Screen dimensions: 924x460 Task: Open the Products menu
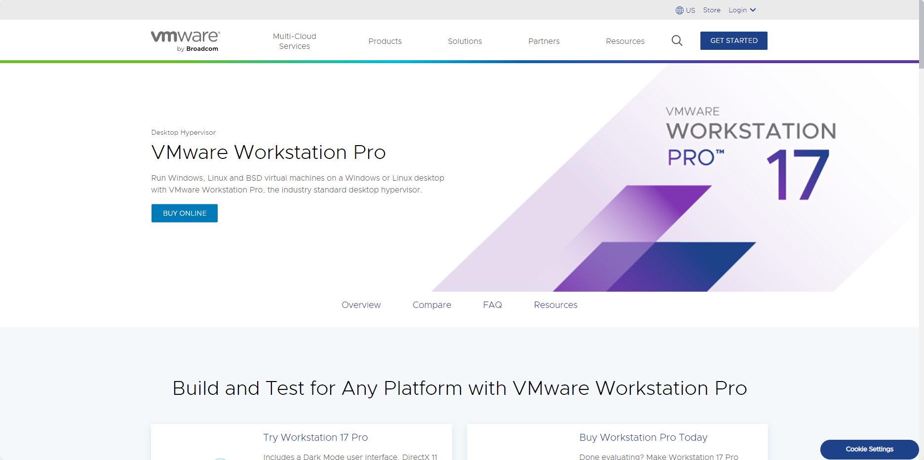[385, 41]
